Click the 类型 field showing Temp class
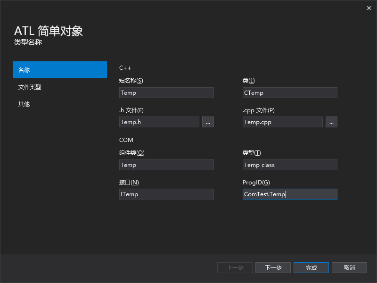The width and height of the screenshot is (377, 283). [290, 165]
